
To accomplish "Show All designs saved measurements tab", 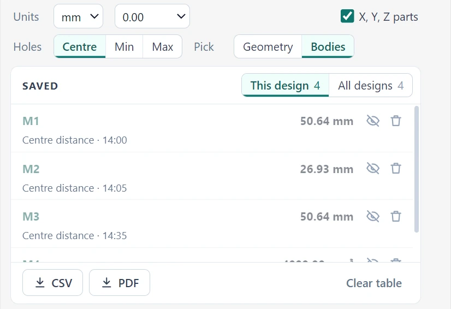I will 371,86.
